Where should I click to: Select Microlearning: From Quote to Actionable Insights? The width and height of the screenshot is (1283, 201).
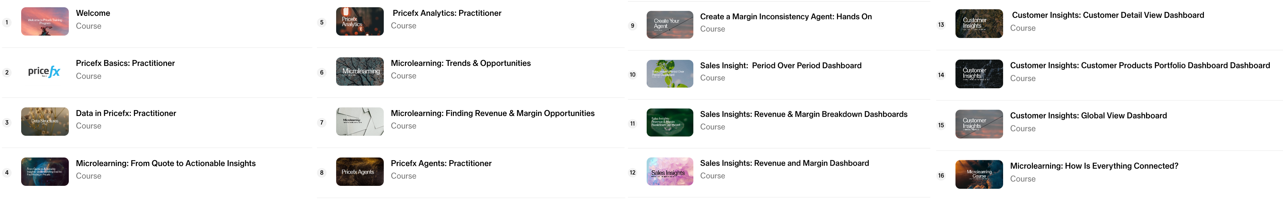coord(165,164)
